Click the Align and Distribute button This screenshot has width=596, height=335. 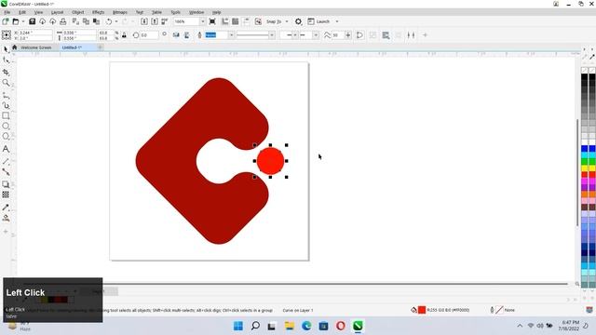pos(411,35)
